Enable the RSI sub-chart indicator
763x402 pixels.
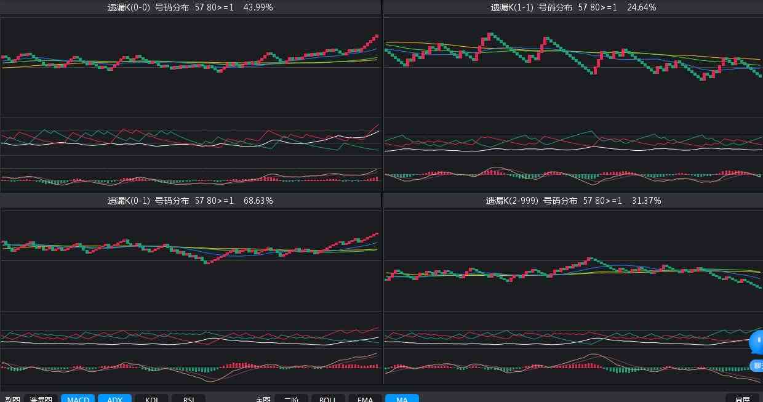coord(188,399)
